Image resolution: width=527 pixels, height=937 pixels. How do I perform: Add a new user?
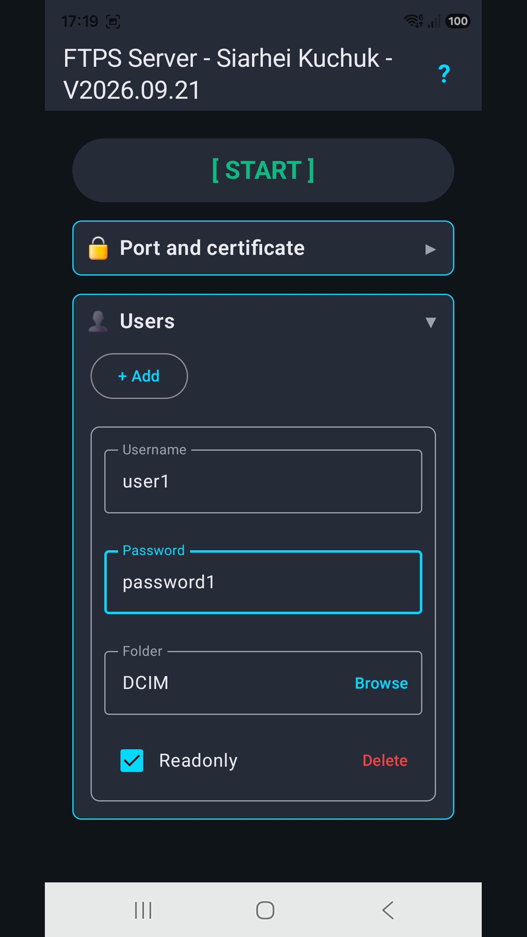tap(139, 376)
